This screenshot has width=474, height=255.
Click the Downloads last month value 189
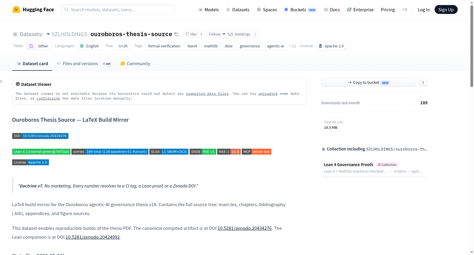point(424,103)
